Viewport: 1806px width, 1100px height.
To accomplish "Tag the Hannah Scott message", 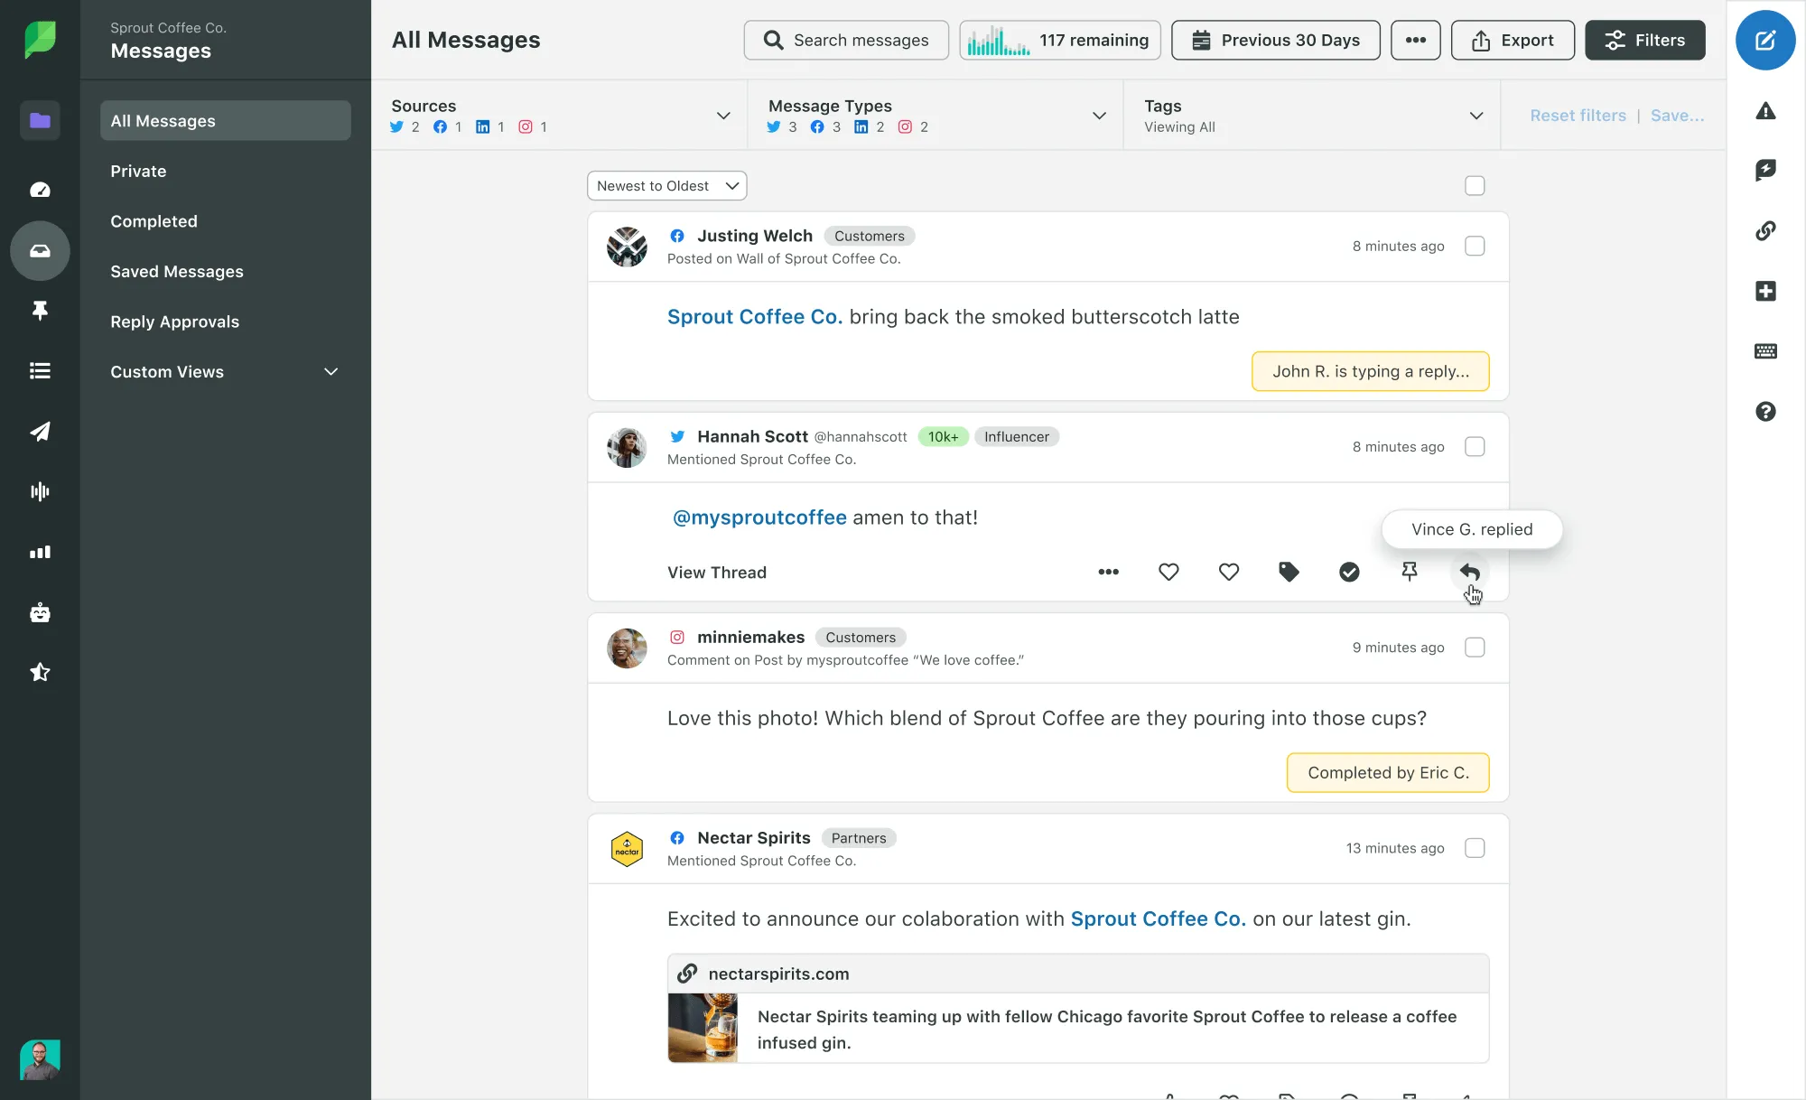I will pyautogui.click(x=1289, y=572).
